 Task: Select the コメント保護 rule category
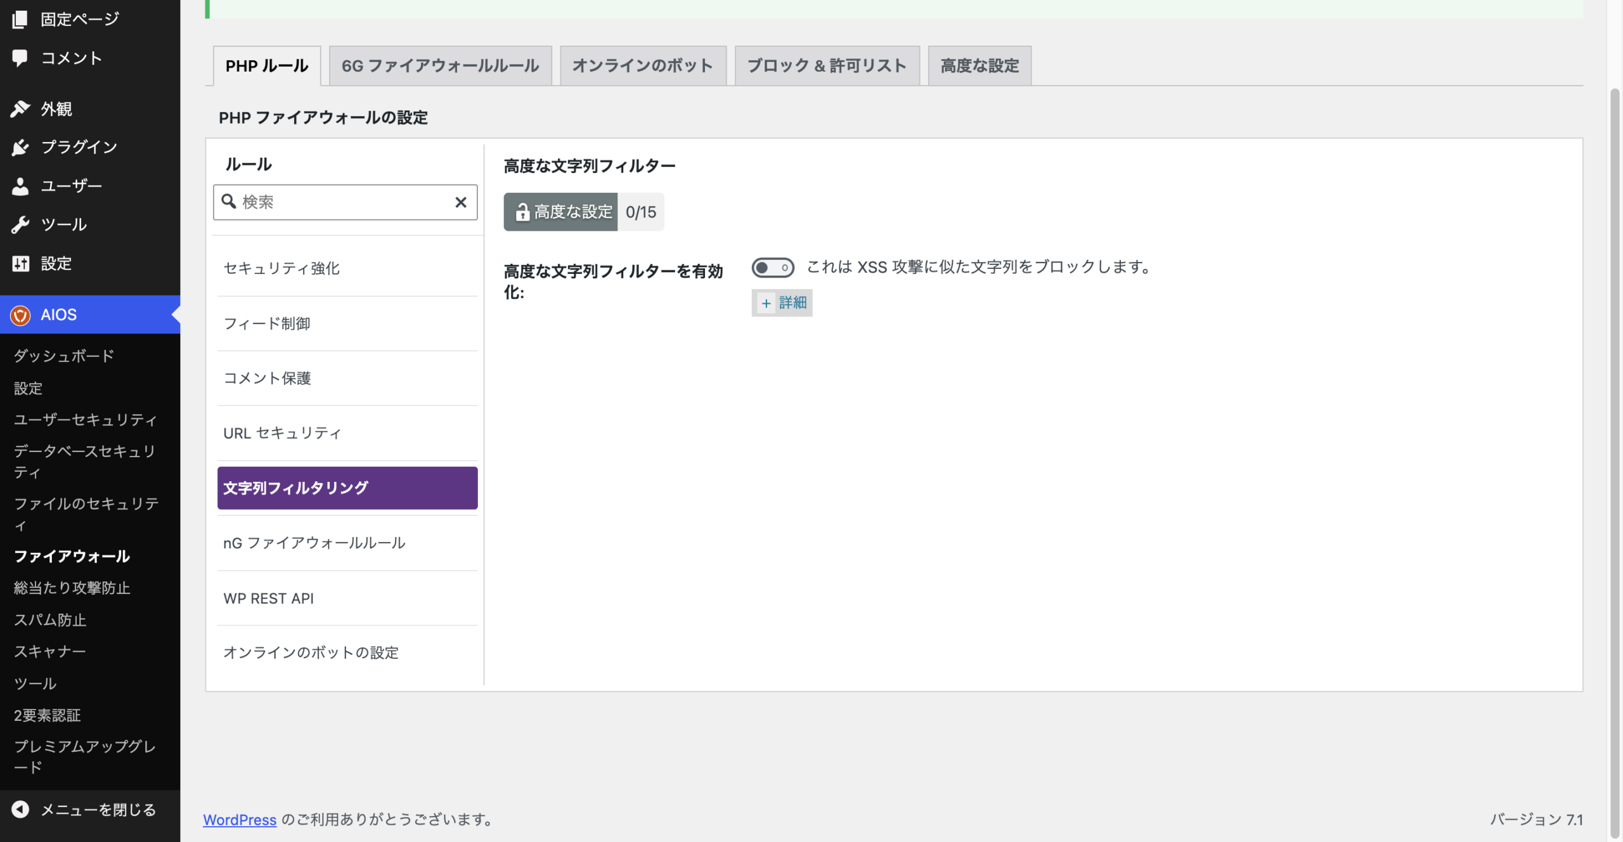tap(347, 378)
